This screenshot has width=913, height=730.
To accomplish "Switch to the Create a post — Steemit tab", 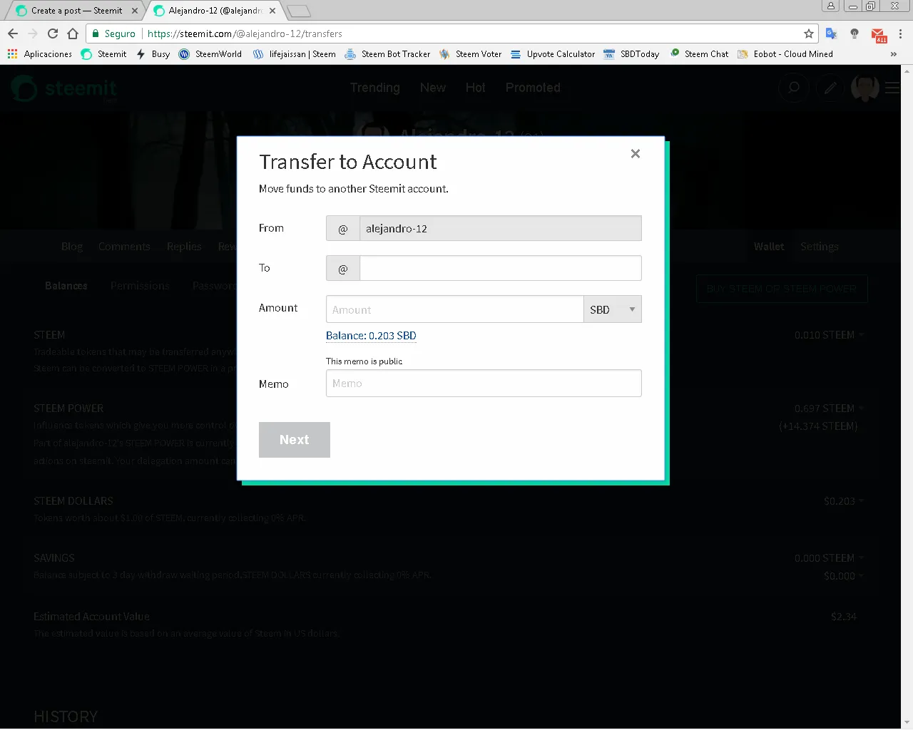I will coord(76,11).
